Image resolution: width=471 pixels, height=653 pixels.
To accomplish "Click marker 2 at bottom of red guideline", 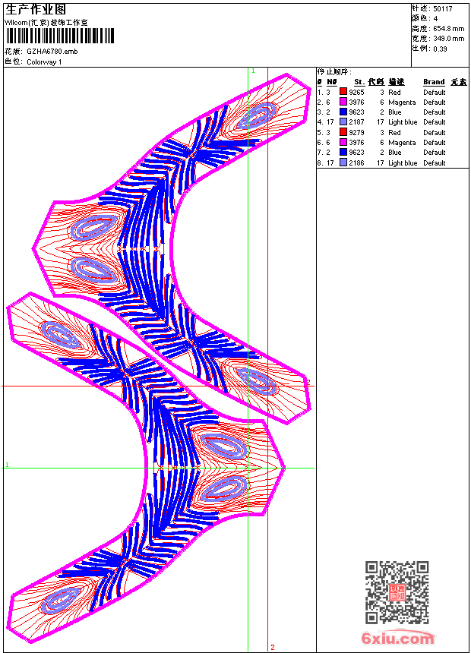I will tap(272, 647).
